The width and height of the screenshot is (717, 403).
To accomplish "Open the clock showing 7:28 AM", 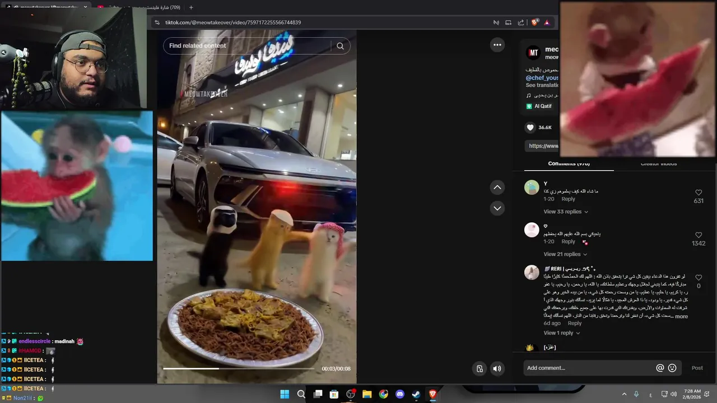I will point(692,394).
